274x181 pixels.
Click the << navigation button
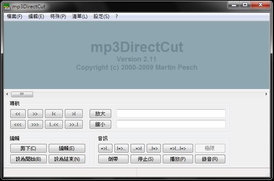click(x=18, y=114)
